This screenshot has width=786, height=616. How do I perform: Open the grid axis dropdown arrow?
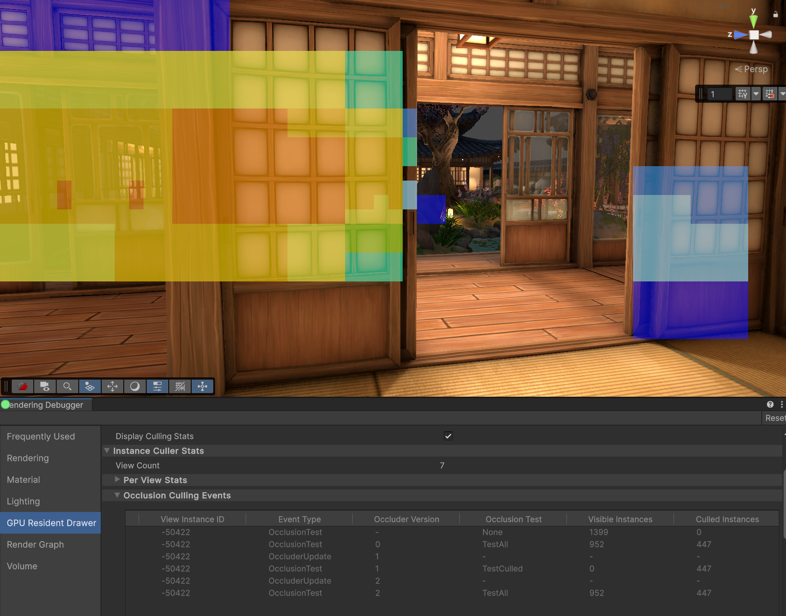pos(756,94)
